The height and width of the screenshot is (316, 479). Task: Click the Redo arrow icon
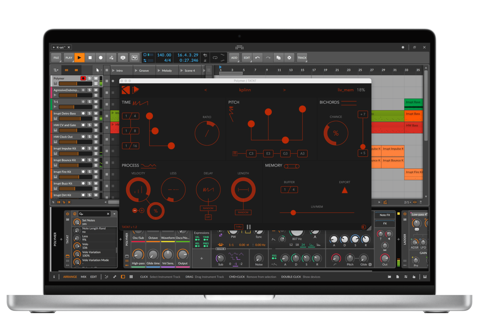click(x=268, y=57)
